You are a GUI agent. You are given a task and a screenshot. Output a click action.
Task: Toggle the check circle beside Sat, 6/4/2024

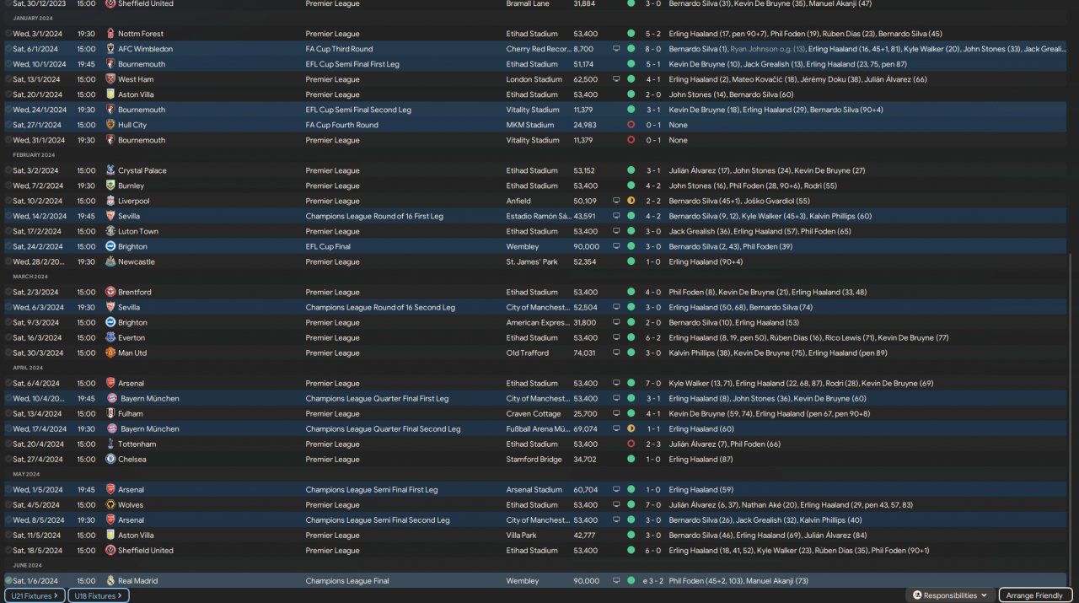(8, 383)
